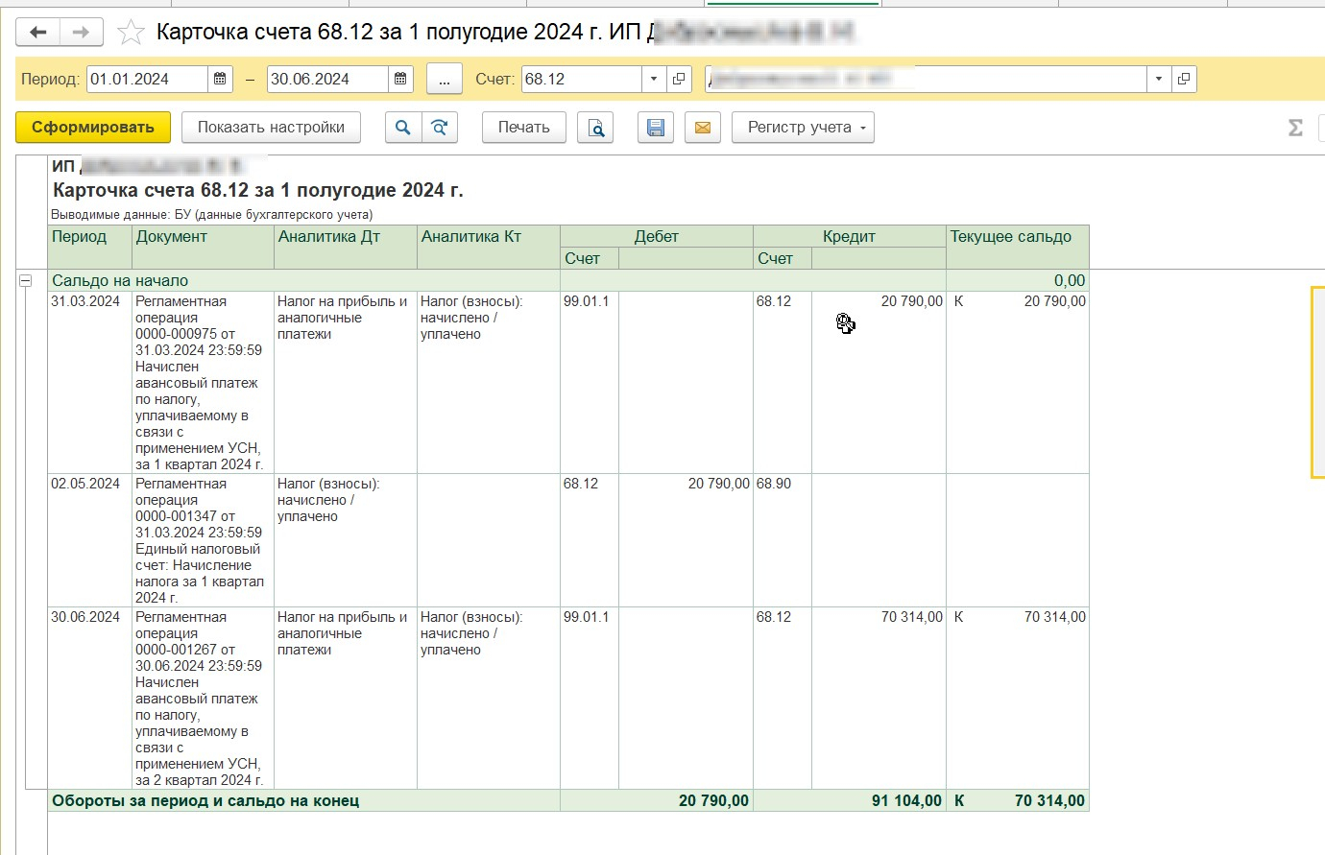Viewport: 1325px width, 855px height.
Task: Go back with the left arrow button
Action: tap(38, 33)
